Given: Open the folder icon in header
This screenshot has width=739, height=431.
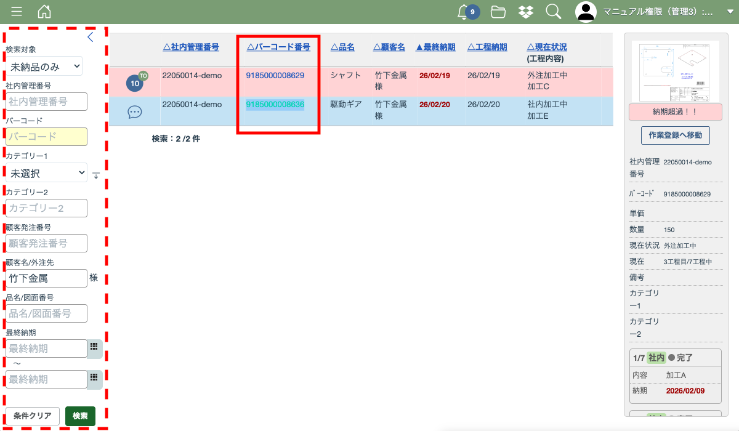Looking at the screenshot, I should [498, 12].
